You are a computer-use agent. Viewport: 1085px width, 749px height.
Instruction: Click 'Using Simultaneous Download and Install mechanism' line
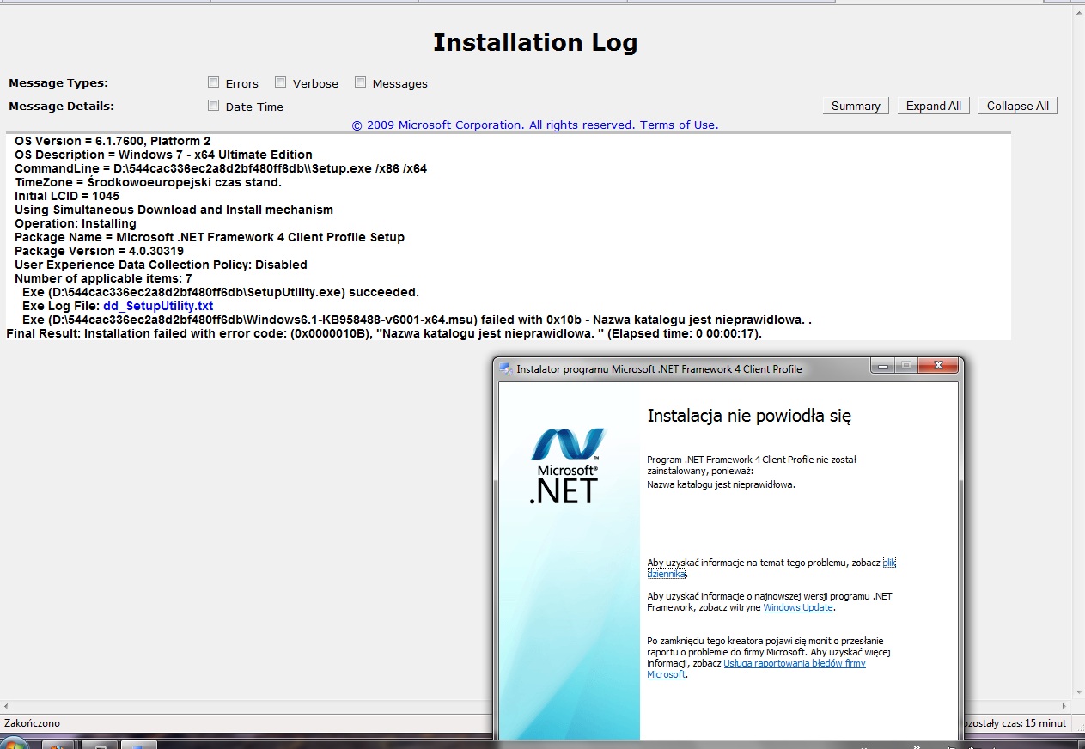174,210
